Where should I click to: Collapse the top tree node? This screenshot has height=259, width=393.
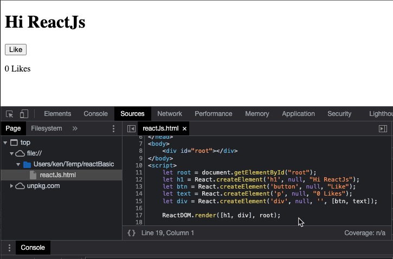(x=5, y=143)
